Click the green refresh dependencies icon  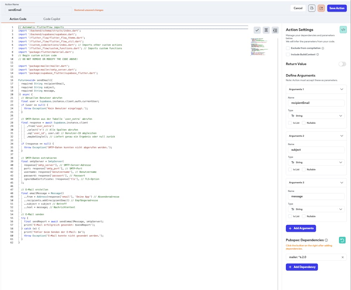tap(342, 240)
